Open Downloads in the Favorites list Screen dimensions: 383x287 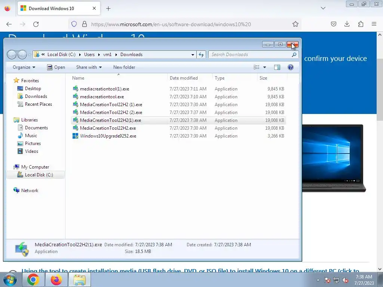36,96
